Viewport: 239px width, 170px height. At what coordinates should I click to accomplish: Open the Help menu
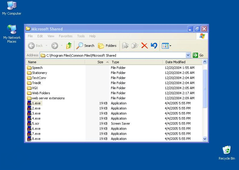click(x=92, y=36)
